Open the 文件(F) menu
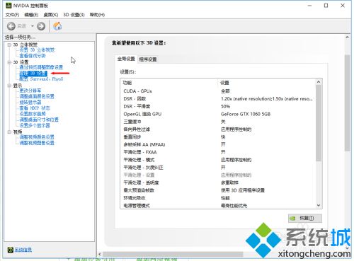Screen dimensions: 354x261 [x=12, y=15]
